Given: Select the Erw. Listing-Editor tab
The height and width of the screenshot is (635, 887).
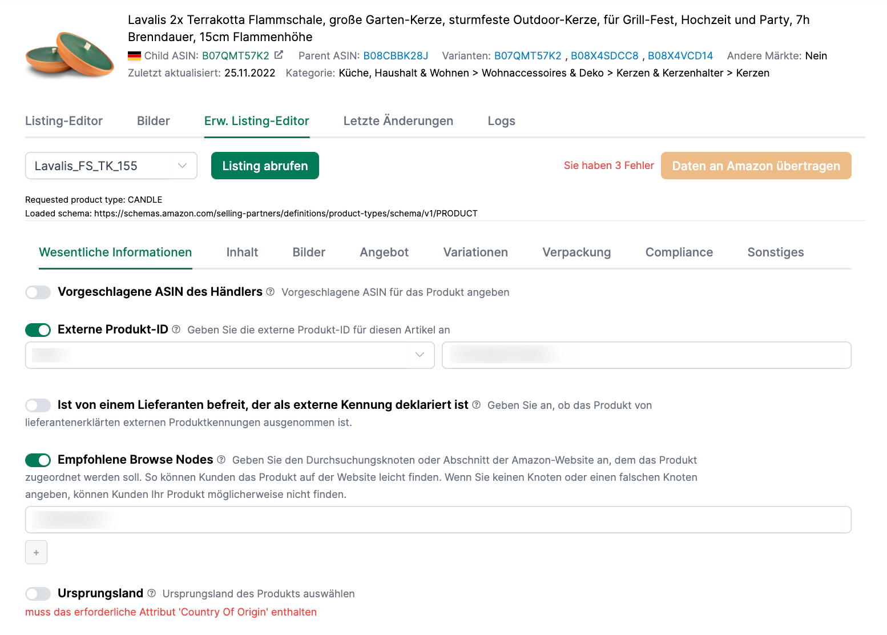Looking at the screenshot, I should click(257, 121).
